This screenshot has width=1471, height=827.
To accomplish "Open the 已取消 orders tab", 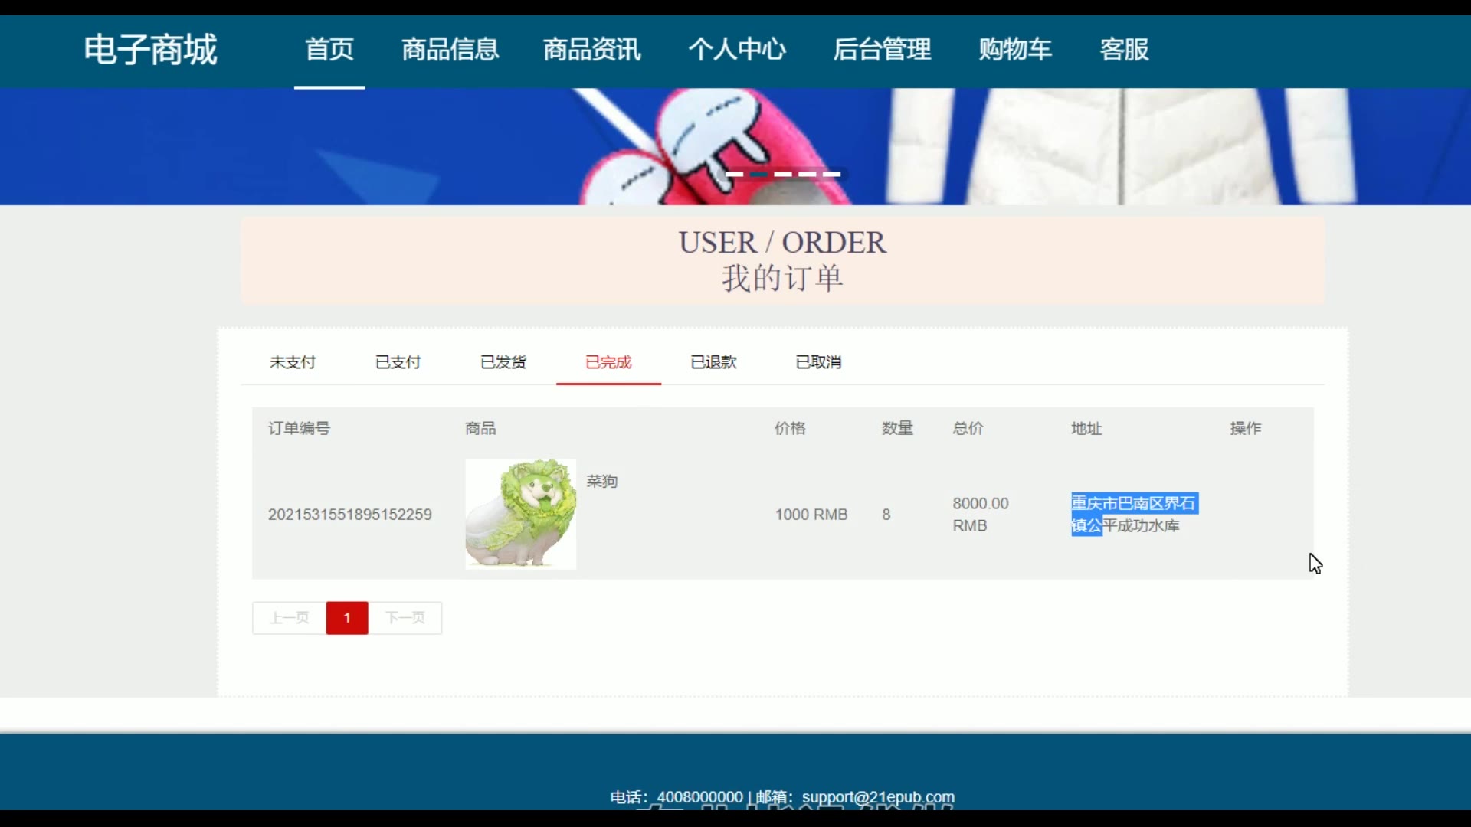I will coord(818,362).
